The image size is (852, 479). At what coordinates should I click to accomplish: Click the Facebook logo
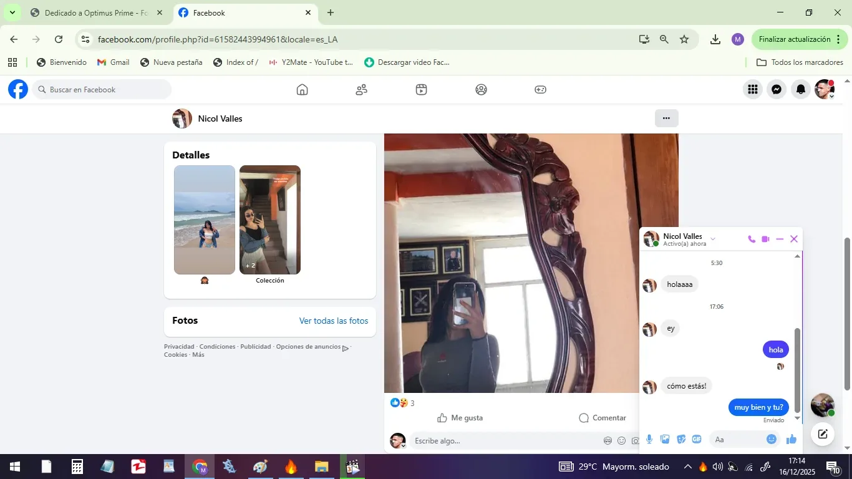tap(18, 90)
